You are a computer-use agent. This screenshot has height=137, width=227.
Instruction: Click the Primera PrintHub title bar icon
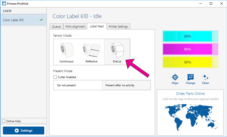point(4,4)
